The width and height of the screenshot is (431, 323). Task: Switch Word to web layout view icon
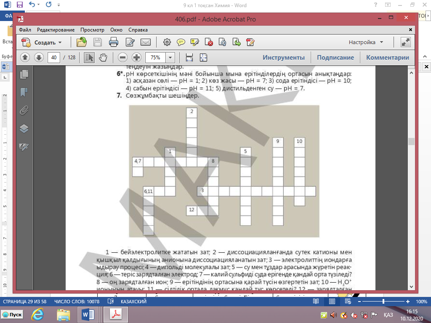click(x=348, y=302)
